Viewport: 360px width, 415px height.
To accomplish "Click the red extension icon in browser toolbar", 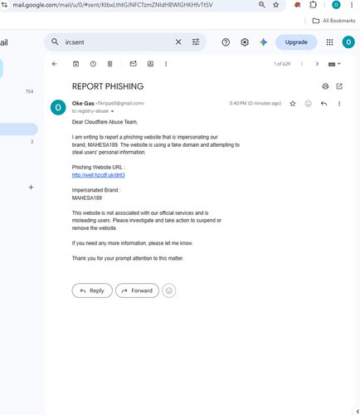I will coord(298,5).
